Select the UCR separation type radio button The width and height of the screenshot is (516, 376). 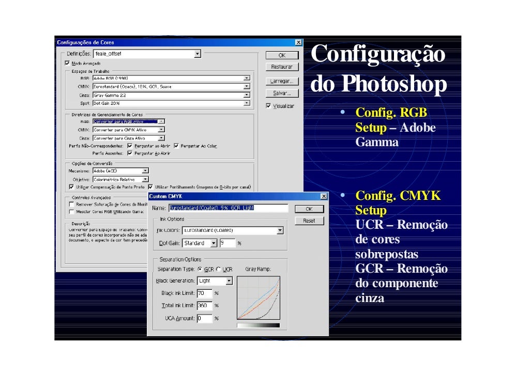219,269
